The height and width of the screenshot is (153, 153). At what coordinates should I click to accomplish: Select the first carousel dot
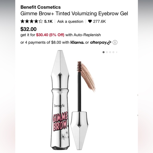(x=103, y=52)
